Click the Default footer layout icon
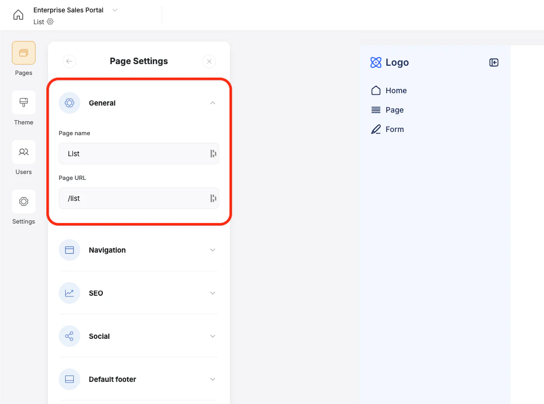Image resolution: width=544 pixels, height=404 pixels. pos(69,379)
